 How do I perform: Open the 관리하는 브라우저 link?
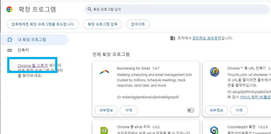click(x=207, y=38)
